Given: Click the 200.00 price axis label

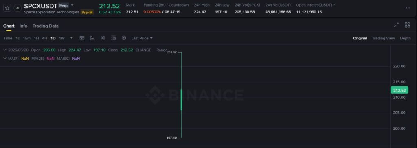Looking at the screenshot, I should (399, 128).
